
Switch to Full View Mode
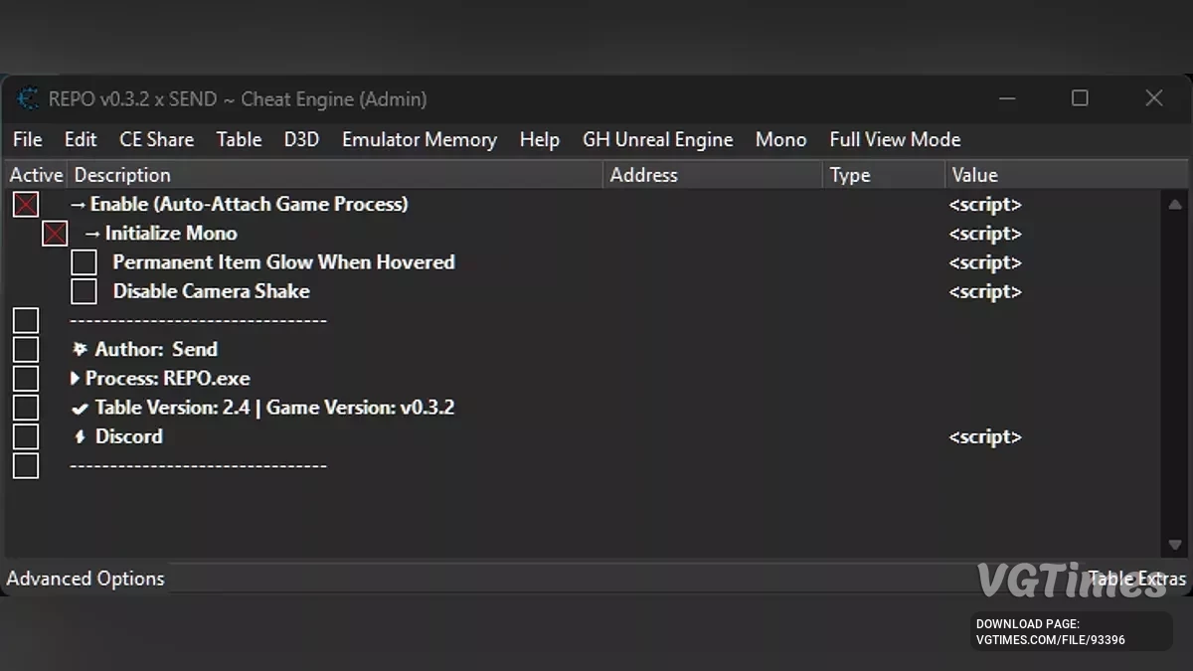894,139
